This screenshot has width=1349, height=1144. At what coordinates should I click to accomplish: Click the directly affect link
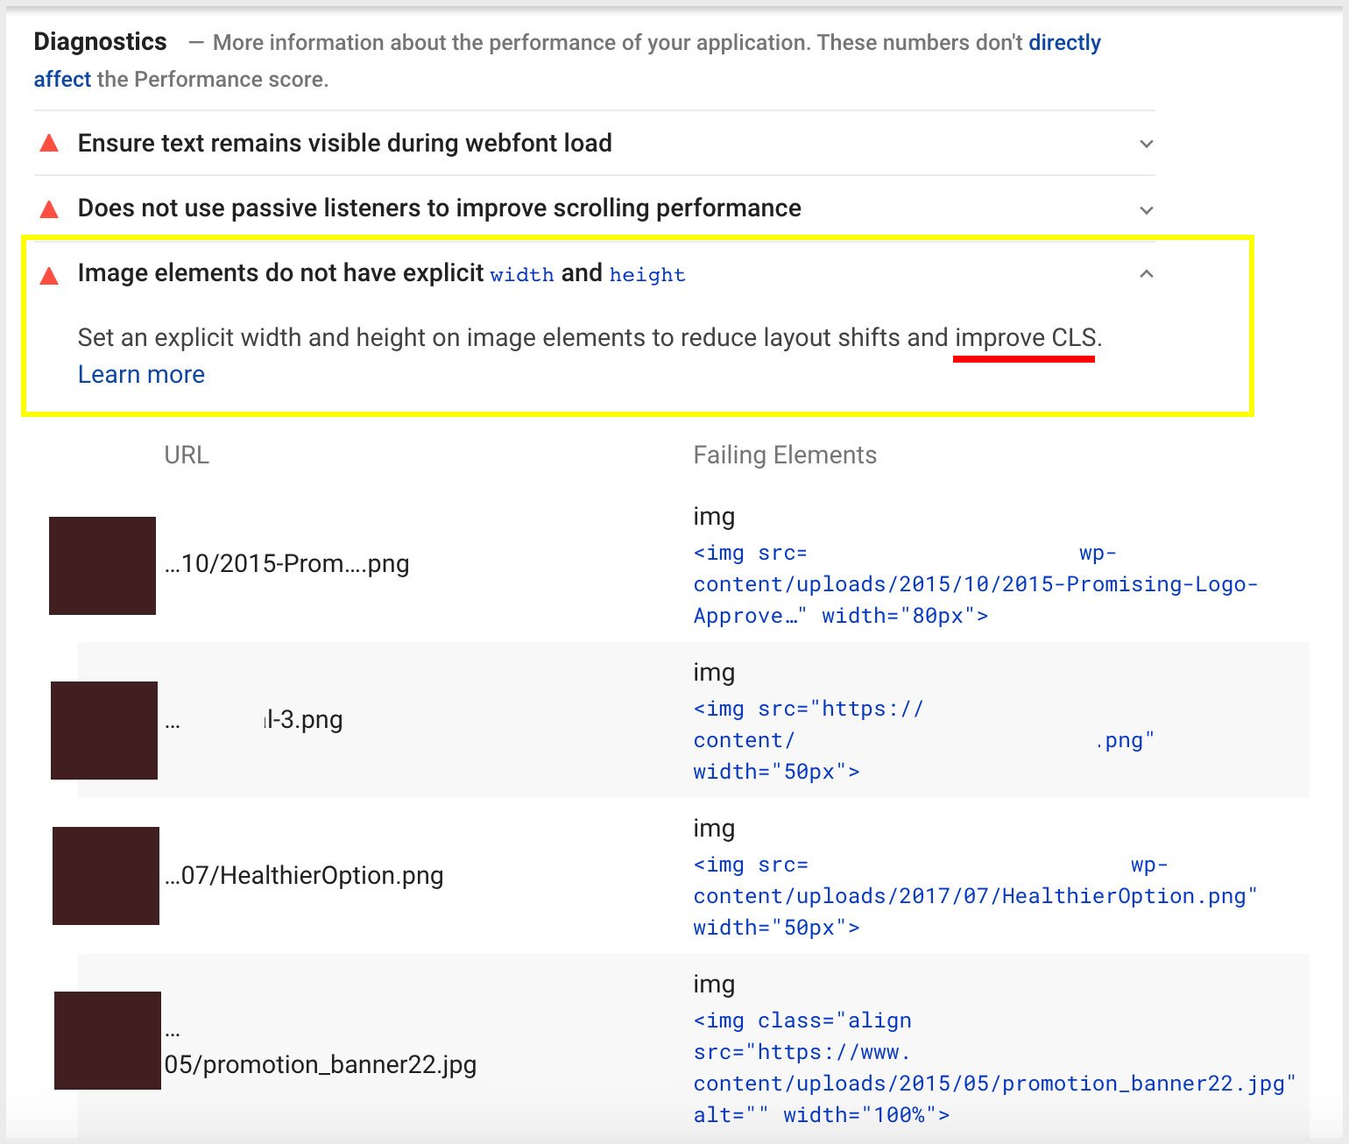[x=1064, y=42]
